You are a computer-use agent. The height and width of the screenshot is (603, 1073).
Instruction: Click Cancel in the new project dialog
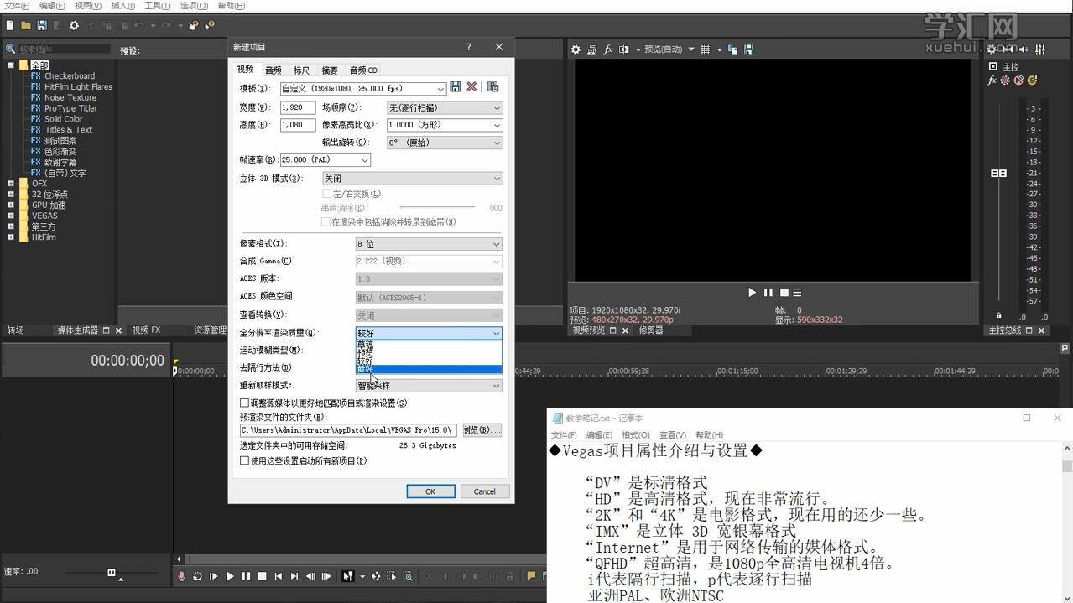[x=485, y=491]
